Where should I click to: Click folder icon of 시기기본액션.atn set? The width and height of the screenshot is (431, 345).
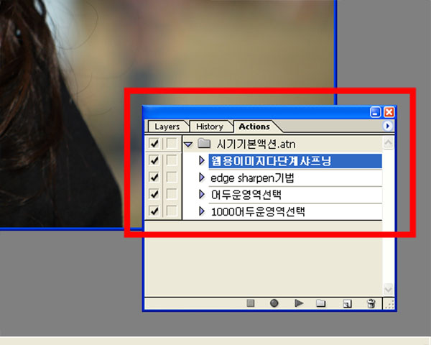pyautogui.click(x=204, y=143)
